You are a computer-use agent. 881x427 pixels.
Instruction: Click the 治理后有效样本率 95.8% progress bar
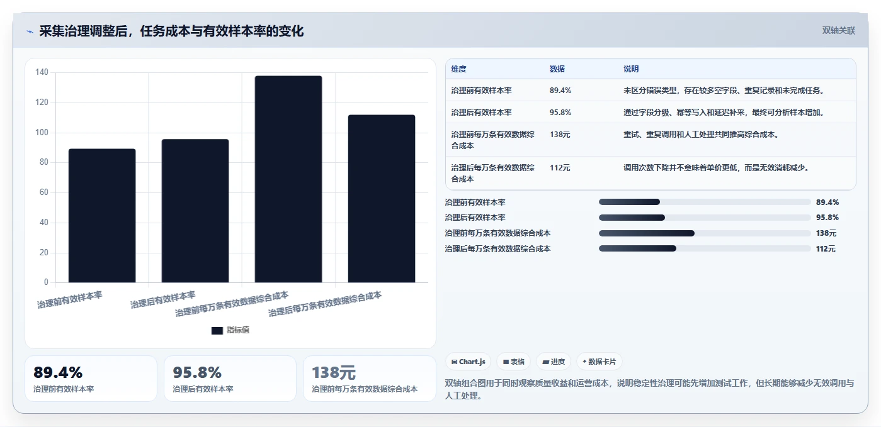click(705, 218)
